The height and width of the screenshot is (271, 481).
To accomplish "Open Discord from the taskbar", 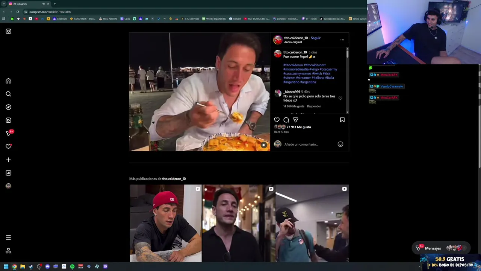I will (47, 266).
